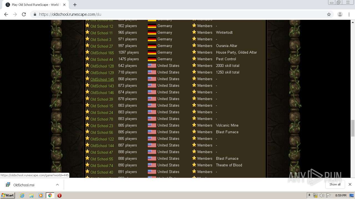Click the gold star beside OldSchool 145
The image size is (355, 199).
(x=87, y=78)
